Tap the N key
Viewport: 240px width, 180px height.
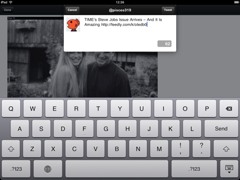pyautogui.click(x=138, y=149)
